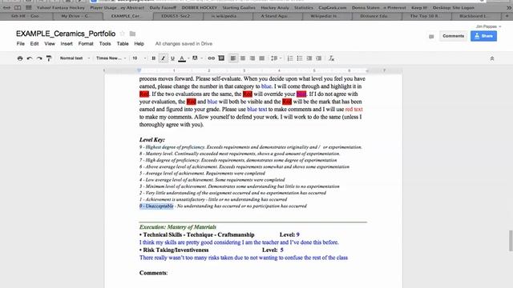The image size is (513, 288).
Task: Insert a comment with the toolbar icon
Action: 221,58
